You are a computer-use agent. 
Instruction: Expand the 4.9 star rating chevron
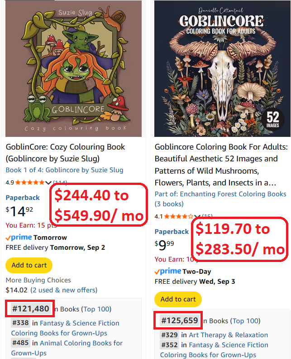point(48,183)
